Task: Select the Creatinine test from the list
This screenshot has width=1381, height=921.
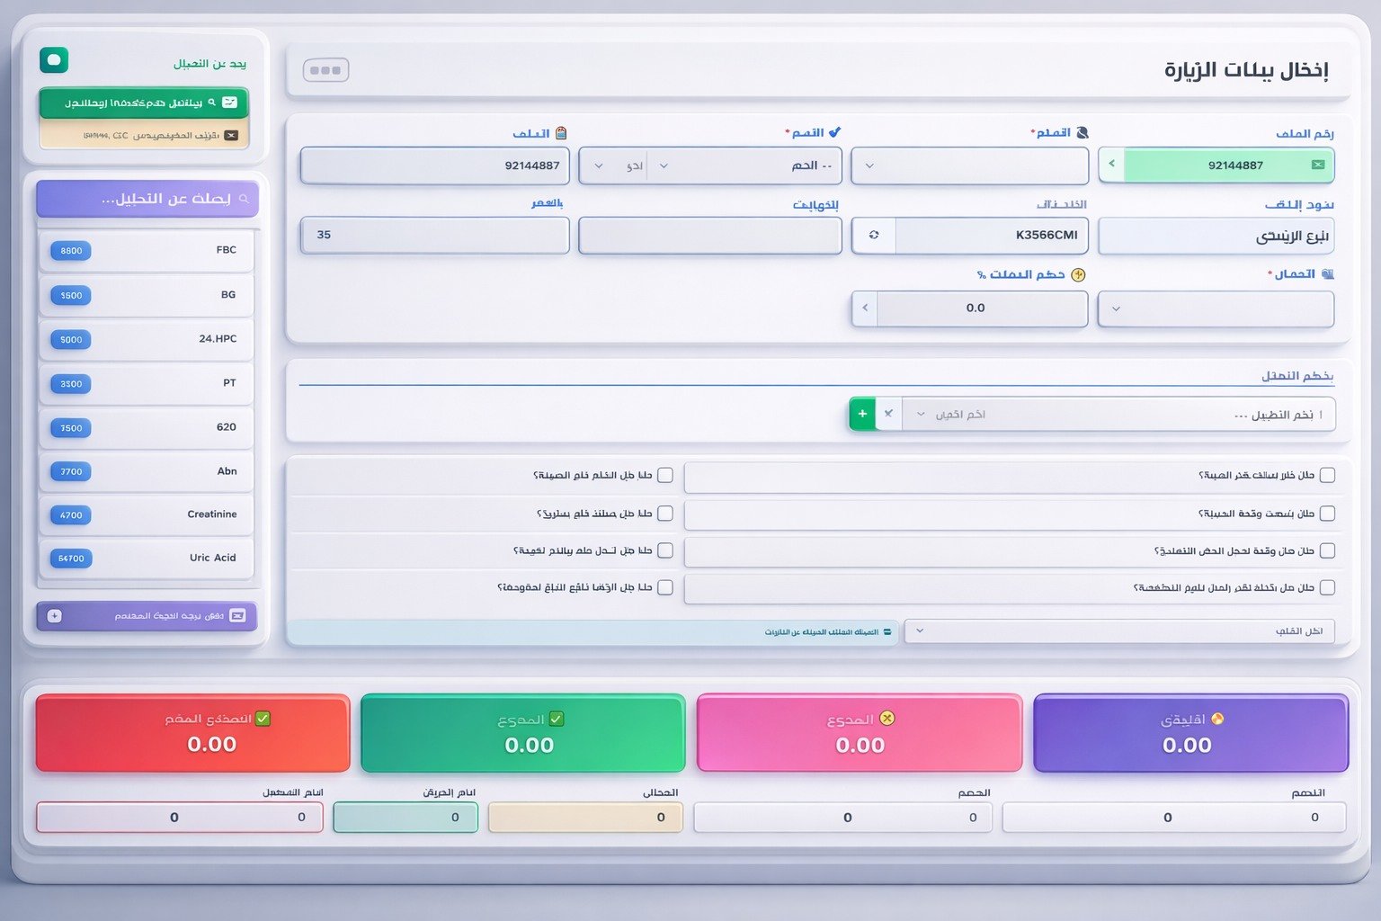Action: click(x=147, y=514)
